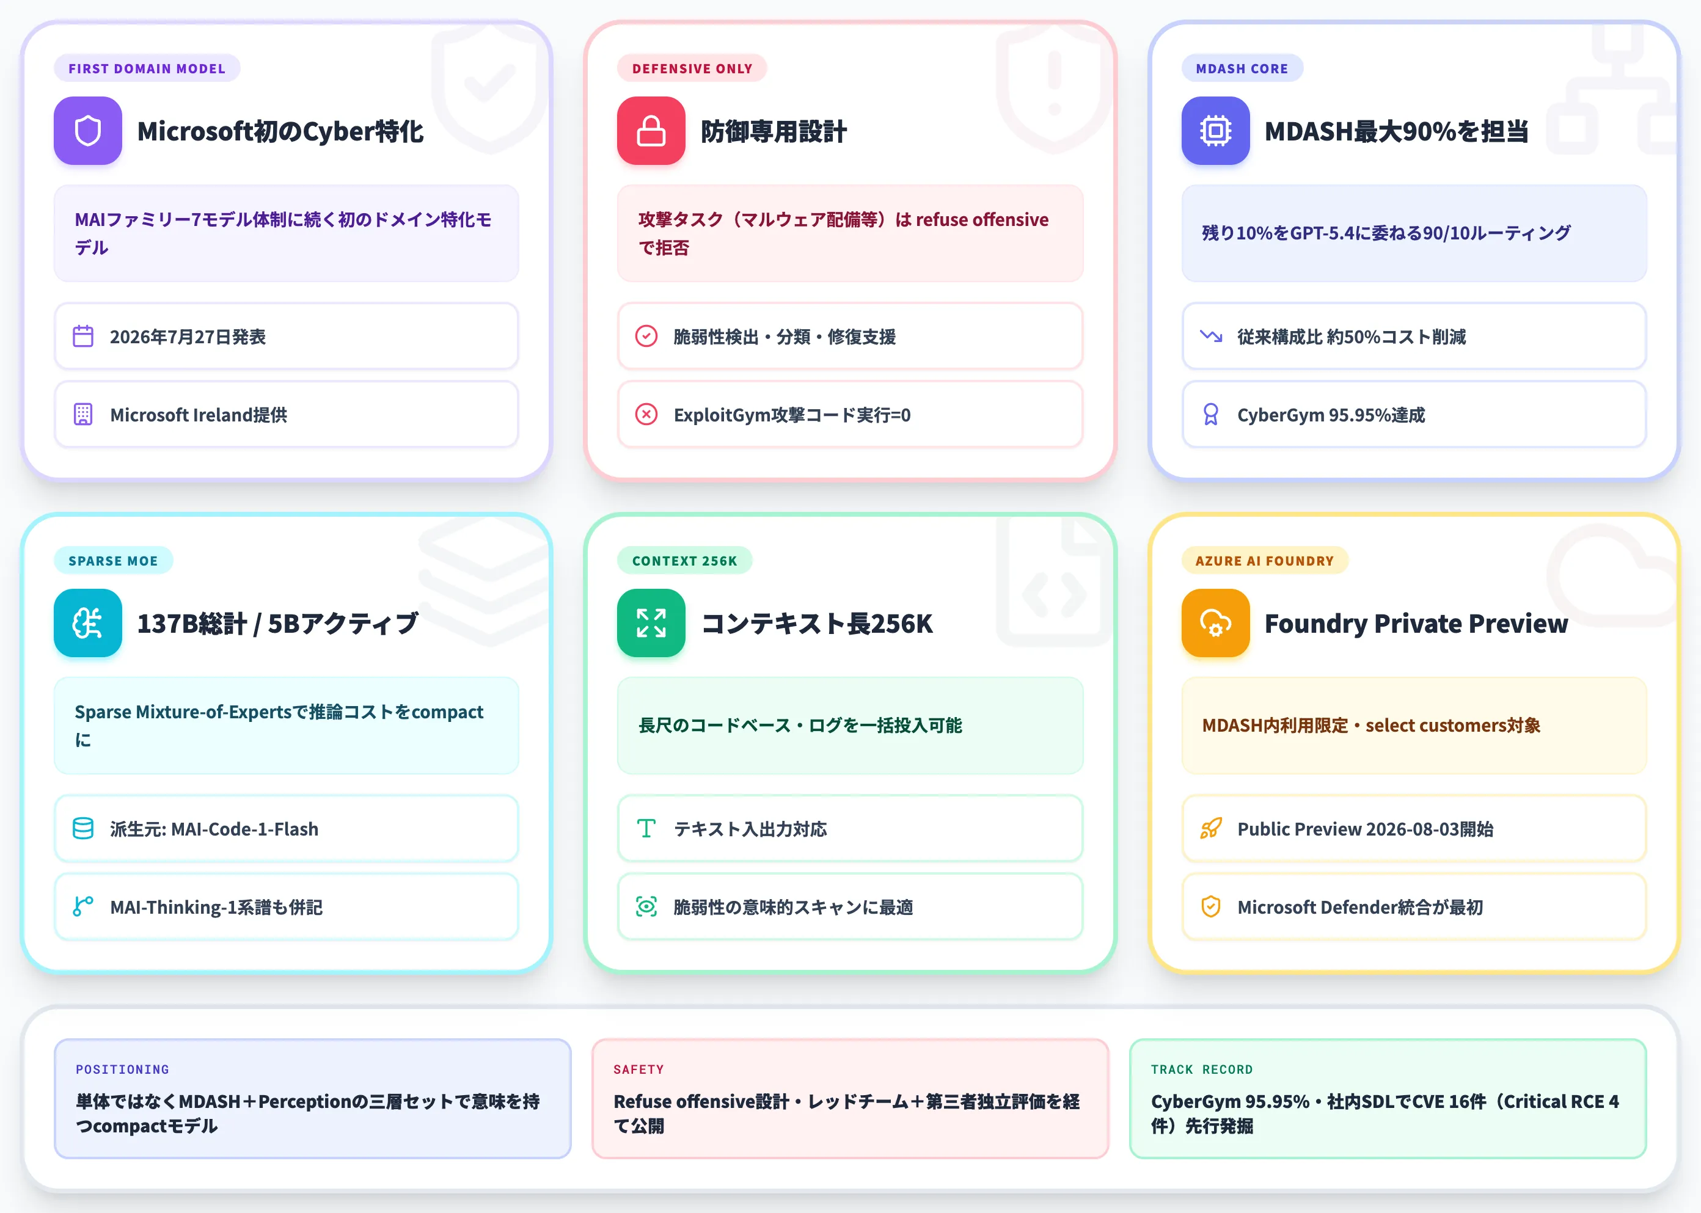Click the CONTEXT 256K badge
This screenshot has height=1213, width=1701.
[x=685, y=560]
